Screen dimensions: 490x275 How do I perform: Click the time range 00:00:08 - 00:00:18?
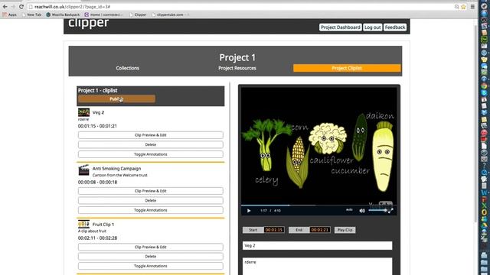click(x=97, y=182)
